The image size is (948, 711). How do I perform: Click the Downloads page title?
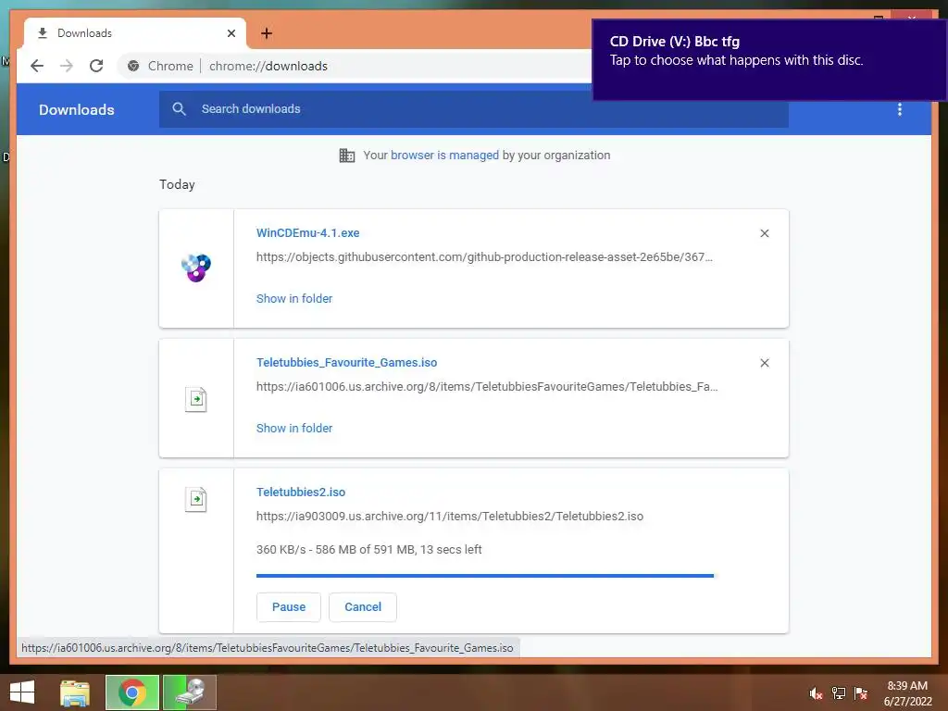pos(77,109)
